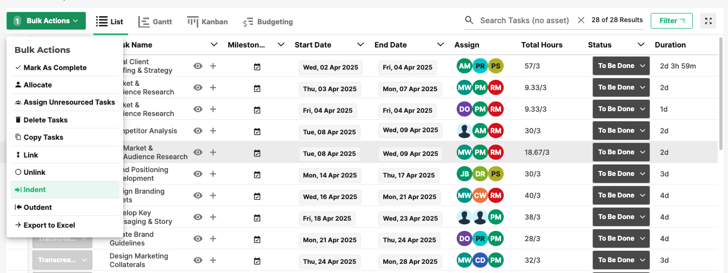Select Export to Excel menu entry
Image resolution: width=728 pixels, height=273 pixels.
65,225
